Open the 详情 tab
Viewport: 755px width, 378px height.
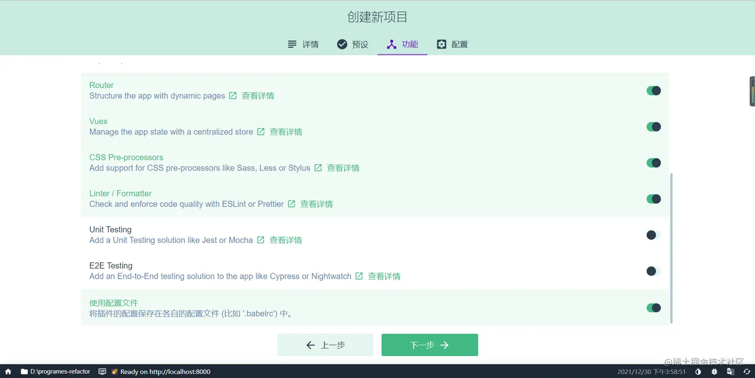coord(303,44)
